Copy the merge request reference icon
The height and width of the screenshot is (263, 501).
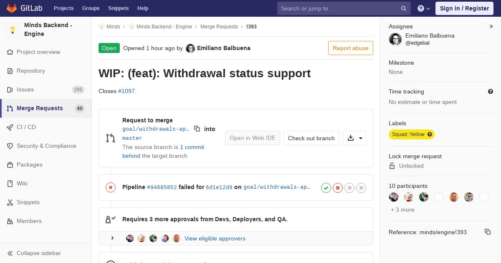(488, 232)
